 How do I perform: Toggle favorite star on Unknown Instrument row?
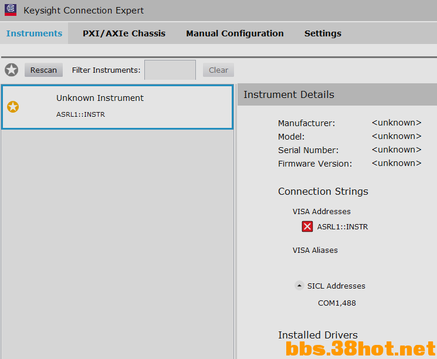(13, 107)
